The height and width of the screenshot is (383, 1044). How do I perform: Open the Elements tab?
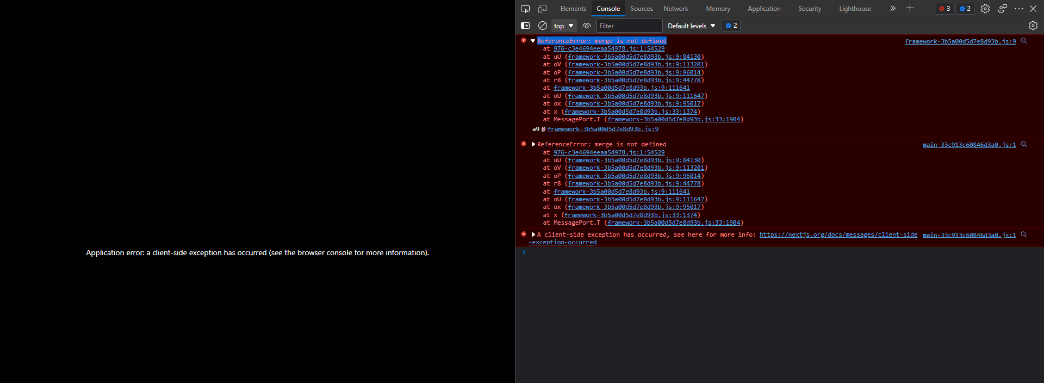click(573, 9)
